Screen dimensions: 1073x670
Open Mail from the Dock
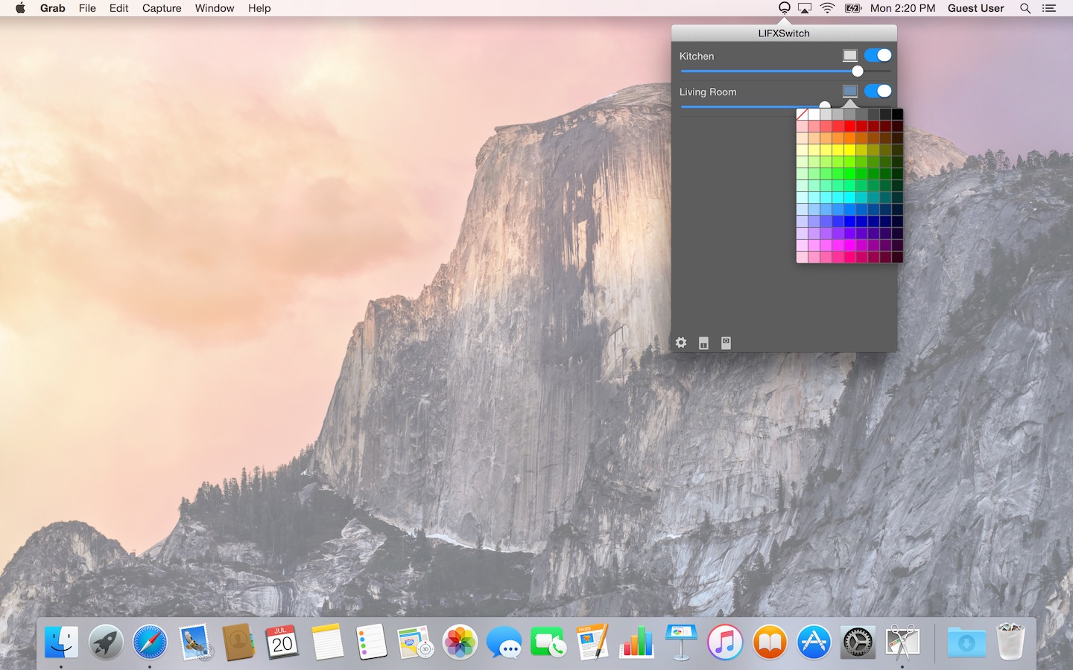coord(195,642)
